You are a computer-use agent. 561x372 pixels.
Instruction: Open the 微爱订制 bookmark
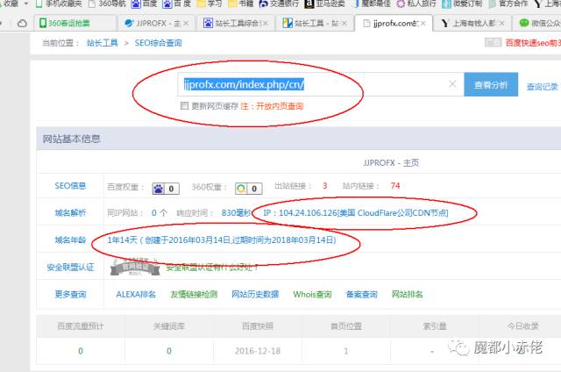click(x=462, y=4)
